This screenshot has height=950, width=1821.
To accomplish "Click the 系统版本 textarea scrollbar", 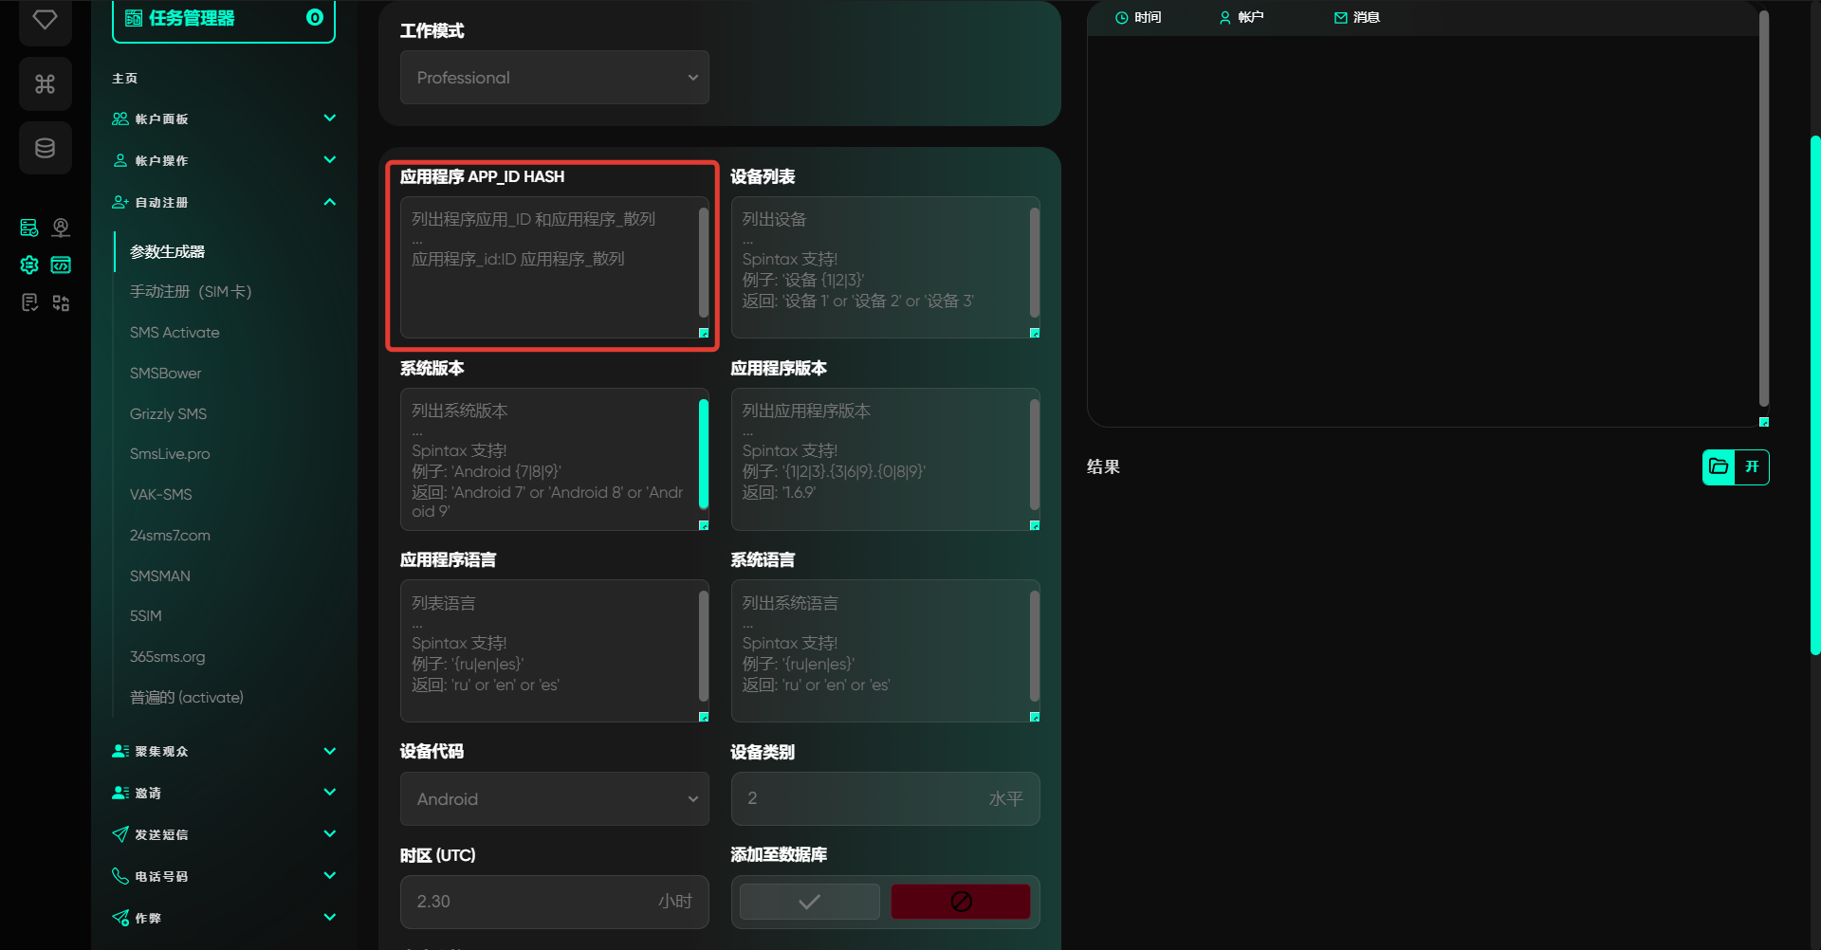I will pos(704,453).
